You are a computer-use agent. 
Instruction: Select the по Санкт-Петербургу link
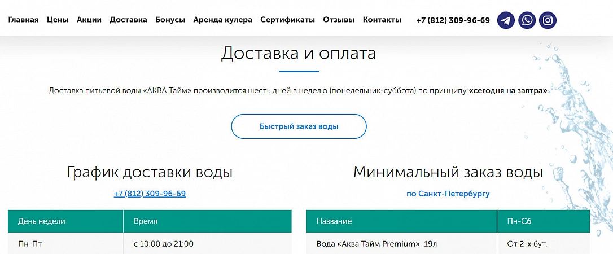point(448,194)
